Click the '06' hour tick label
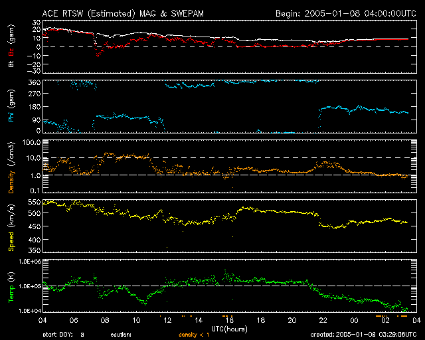Screen dimensions: 425x340 coord(74,321)
